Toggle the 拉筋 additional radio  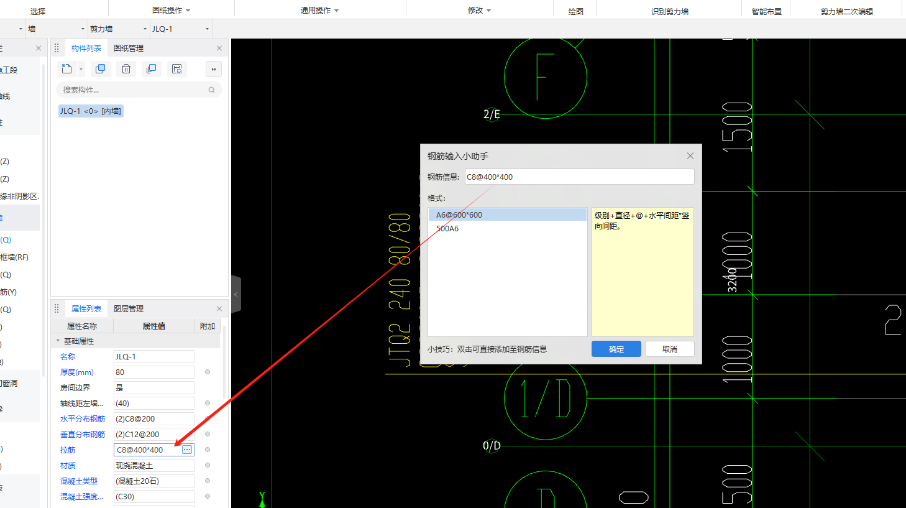208,450
